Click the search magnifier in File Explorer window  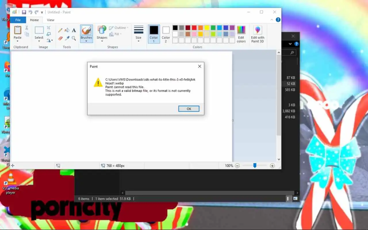click(292, 53)
